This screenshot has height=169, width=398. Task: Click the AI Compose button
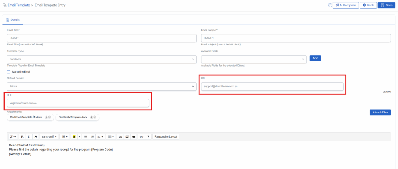346,5
